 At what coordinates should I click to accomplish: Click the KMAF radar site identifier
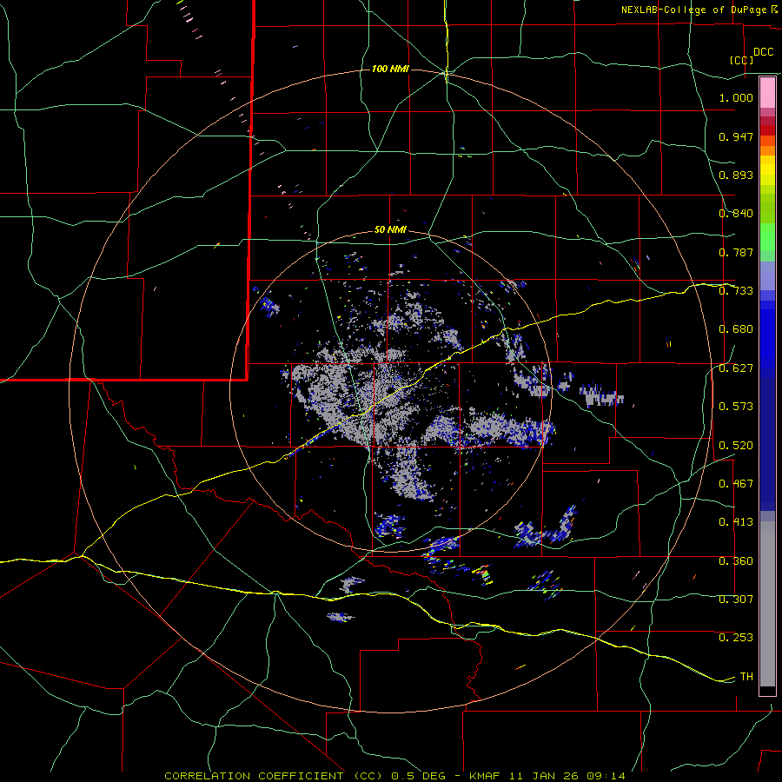pos(487,776)
